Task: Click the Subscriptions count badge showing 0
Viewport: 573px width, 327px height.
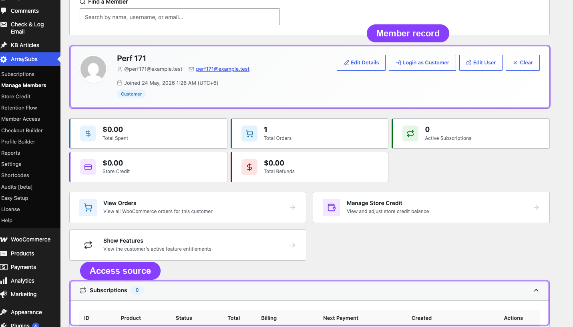Action: point(137,290)
